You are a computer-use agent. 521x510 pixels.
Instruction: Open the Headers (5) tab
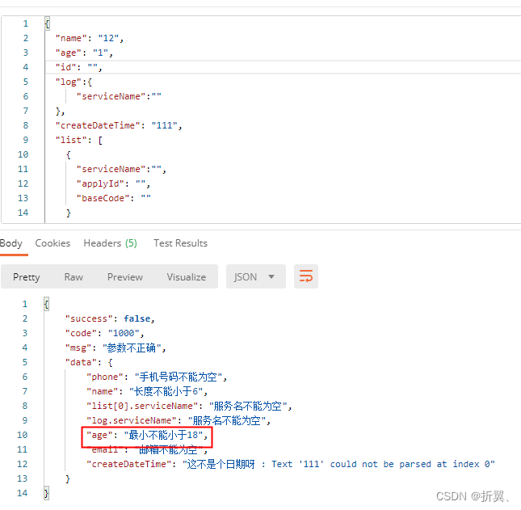click(111, 243)
